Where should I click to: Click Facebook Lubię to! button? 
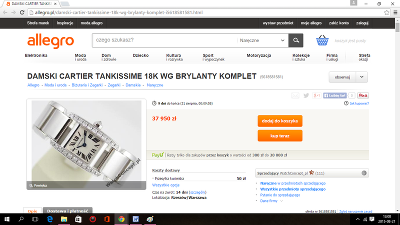(x=335, y=95)
